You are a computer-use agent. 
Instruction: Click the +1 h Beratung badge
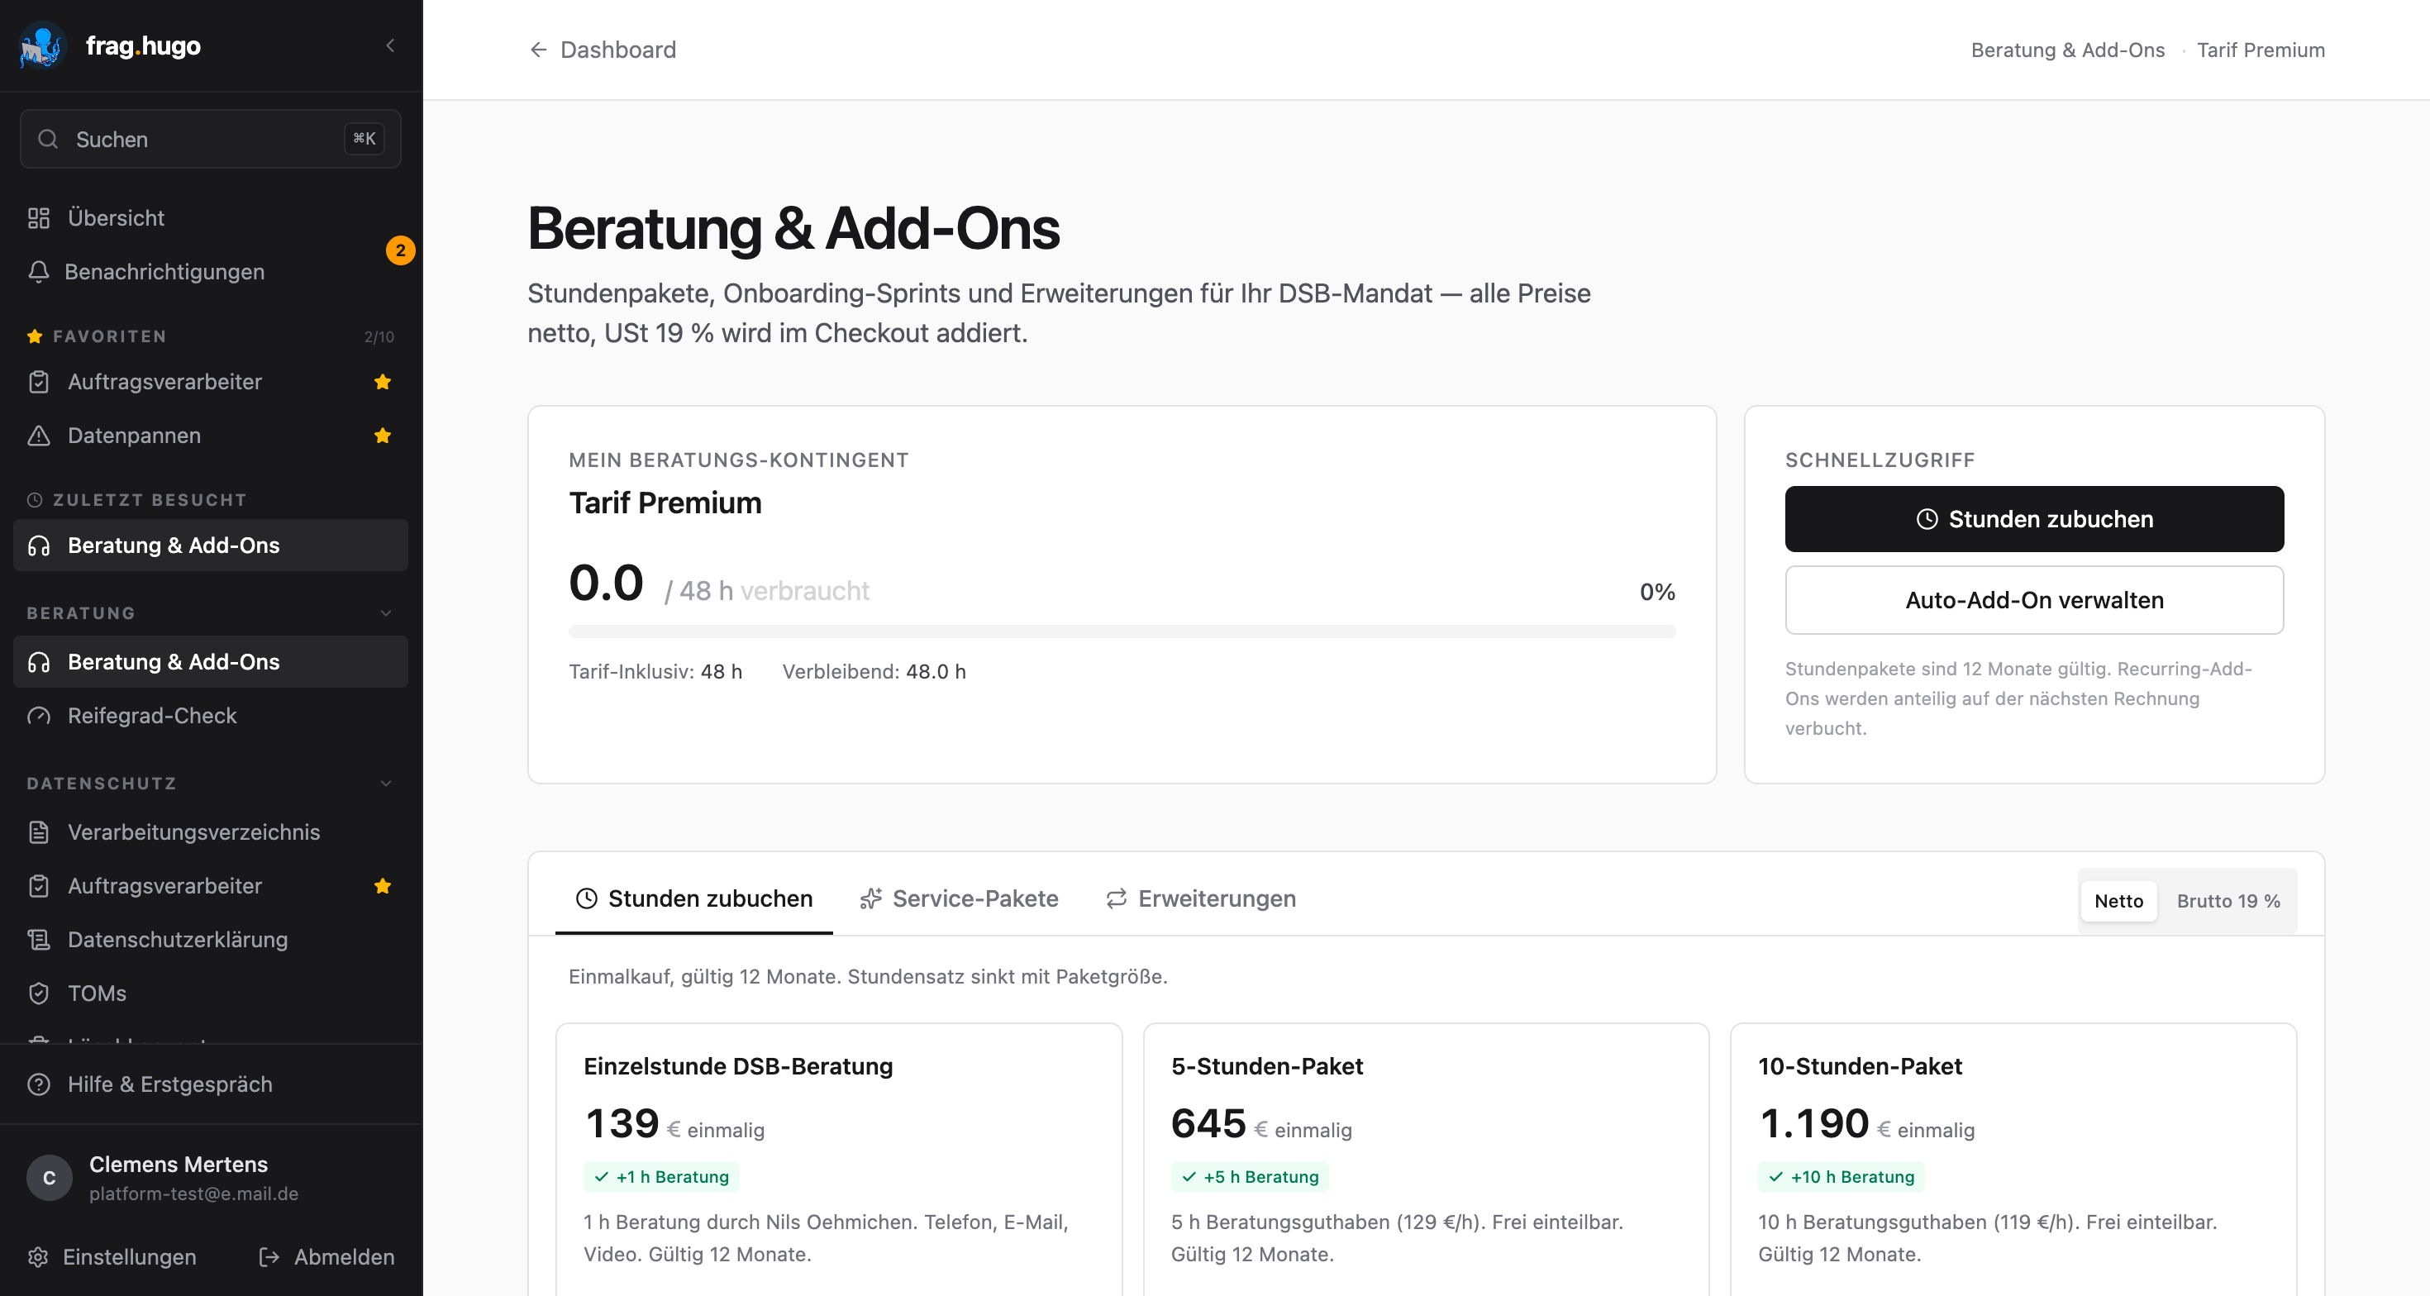pos(661,1177)
